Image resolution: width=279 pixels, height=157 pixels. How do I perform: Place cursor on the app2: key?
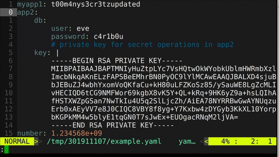[x=28, y=13]
